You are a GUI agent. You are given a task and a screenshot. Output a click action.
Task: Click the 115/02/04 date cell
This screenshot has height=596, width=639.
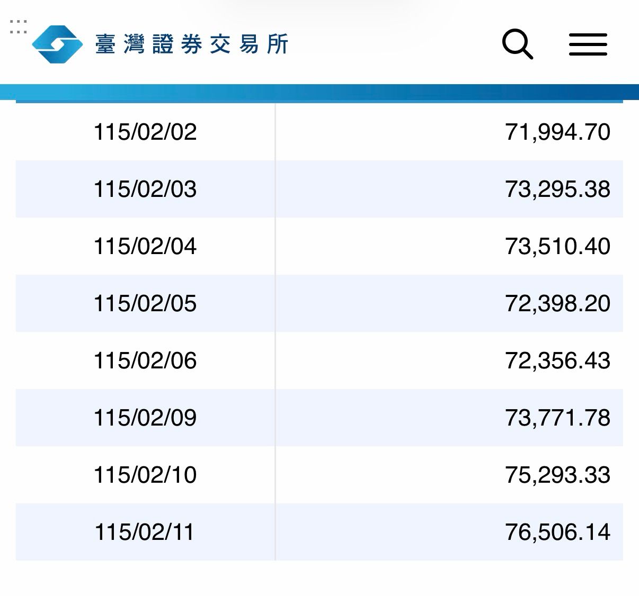pyautogui.click(x=145, y=246)
